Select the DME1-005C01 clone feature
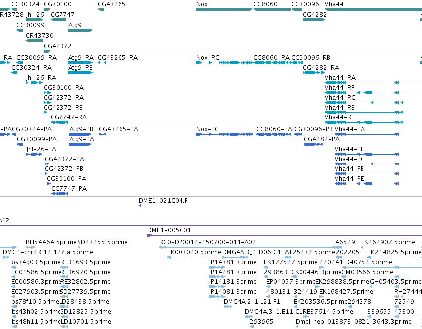 (285, 235)
